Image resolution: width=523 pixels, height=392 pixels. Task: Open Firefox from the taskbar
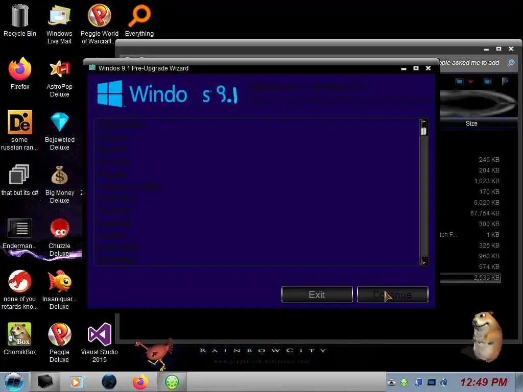pos(140,382)
